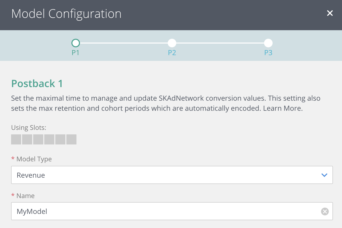This screenshot has height=228, width=342.
Task: Click the blue chevron on the Model Type field
Action: 324,175
